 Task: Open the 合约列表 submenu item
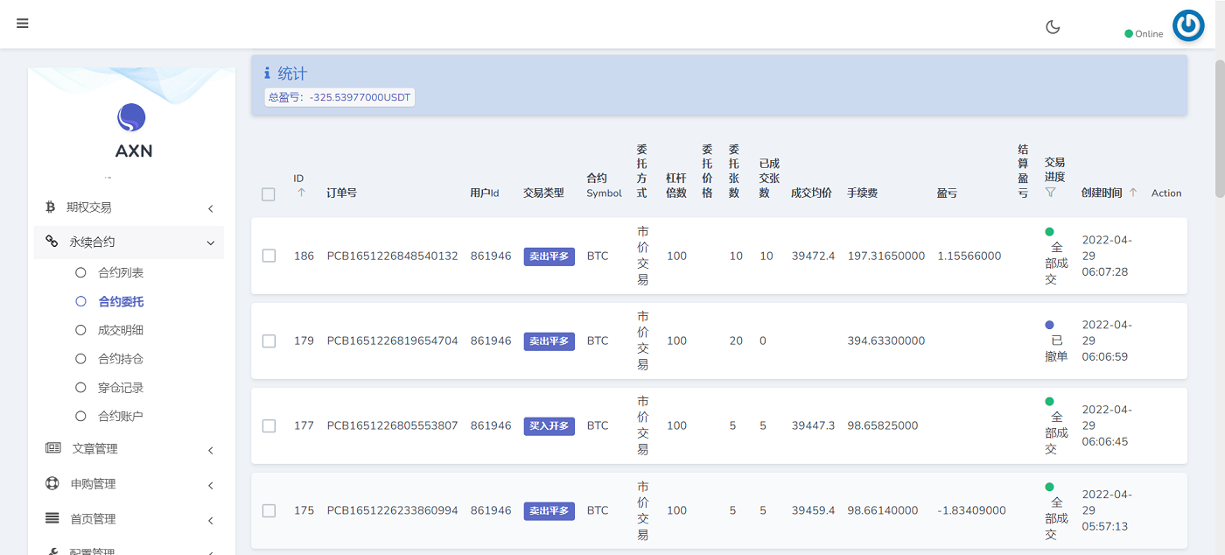click(121, 273)
